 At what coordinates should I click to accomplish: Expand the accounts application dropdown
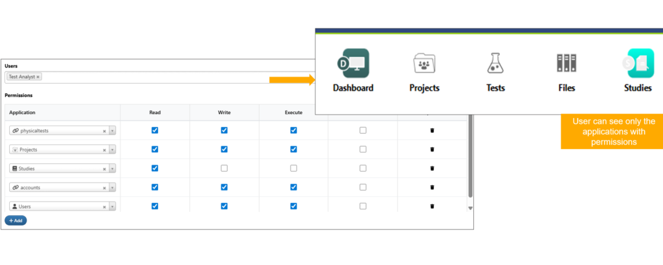(112, 188)
